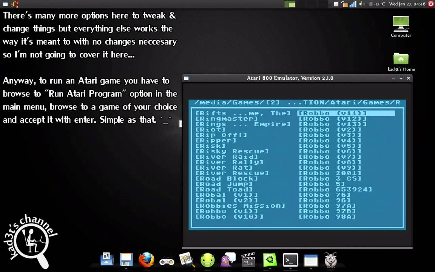
Task: Launch the floppy disk icon in the dock
Action: (126, 260)
